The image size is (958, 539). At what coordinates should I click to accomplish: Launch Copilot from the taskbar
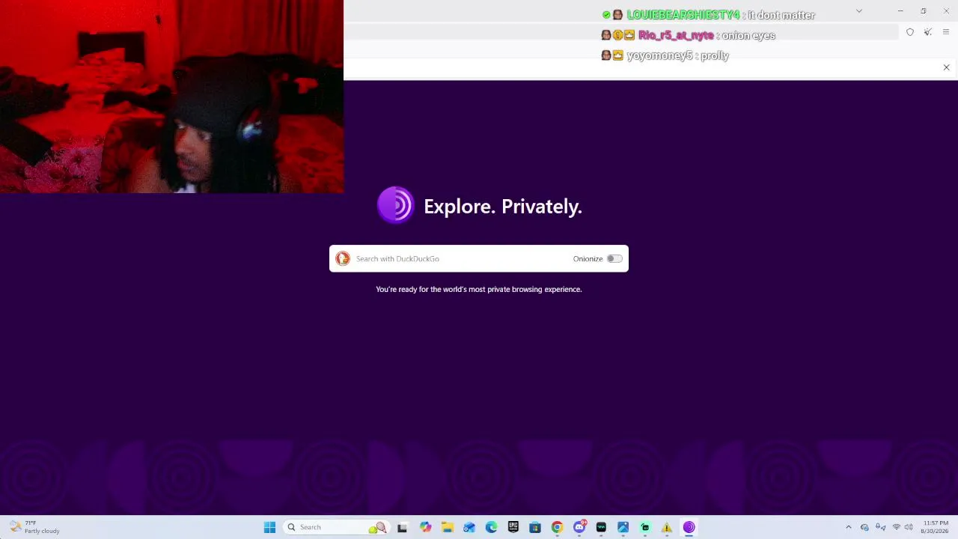tap(425, 527)
